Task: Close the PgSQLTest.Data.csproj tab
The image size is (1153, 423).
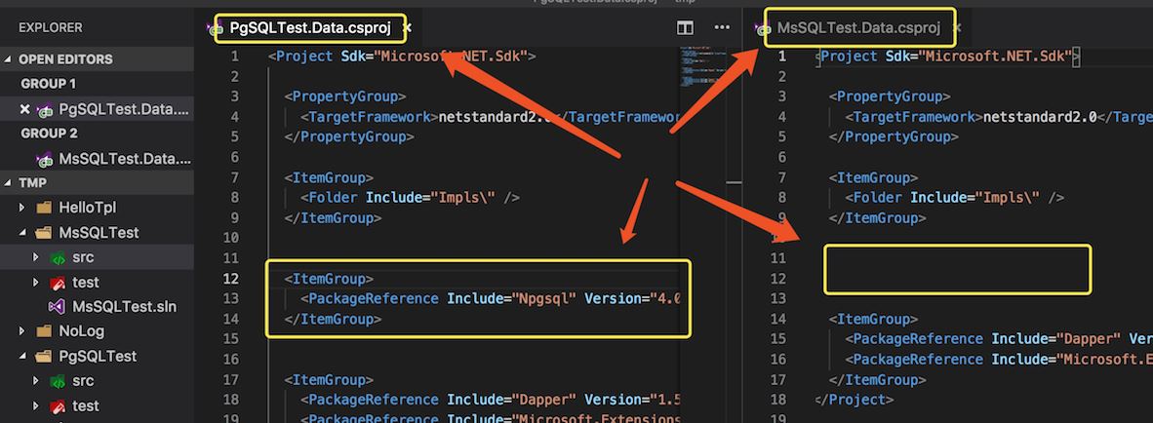Action: click(408, 28)
